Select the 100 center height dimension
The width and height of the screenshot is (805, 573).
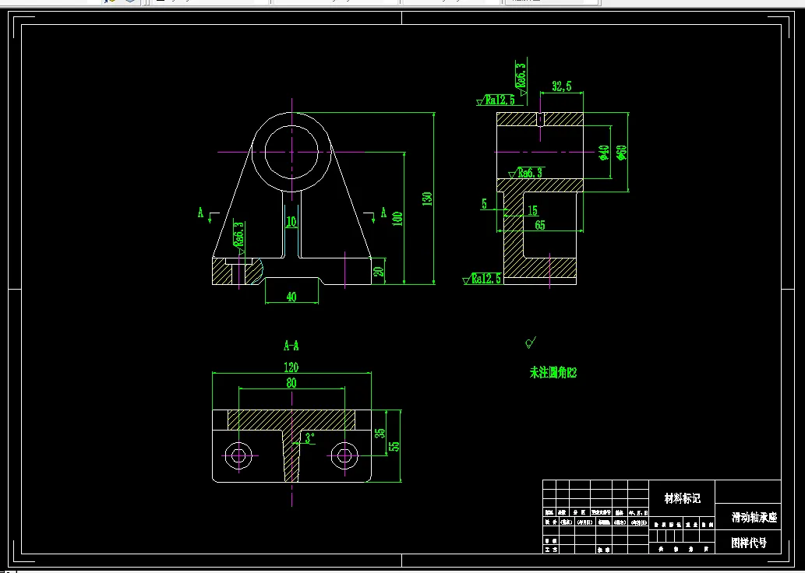(x=397, y=219)
